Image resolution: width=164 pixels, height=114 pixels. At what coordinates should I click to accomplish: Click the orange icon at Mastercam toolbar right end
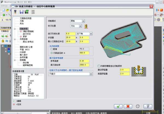click(x=162, y=10)
